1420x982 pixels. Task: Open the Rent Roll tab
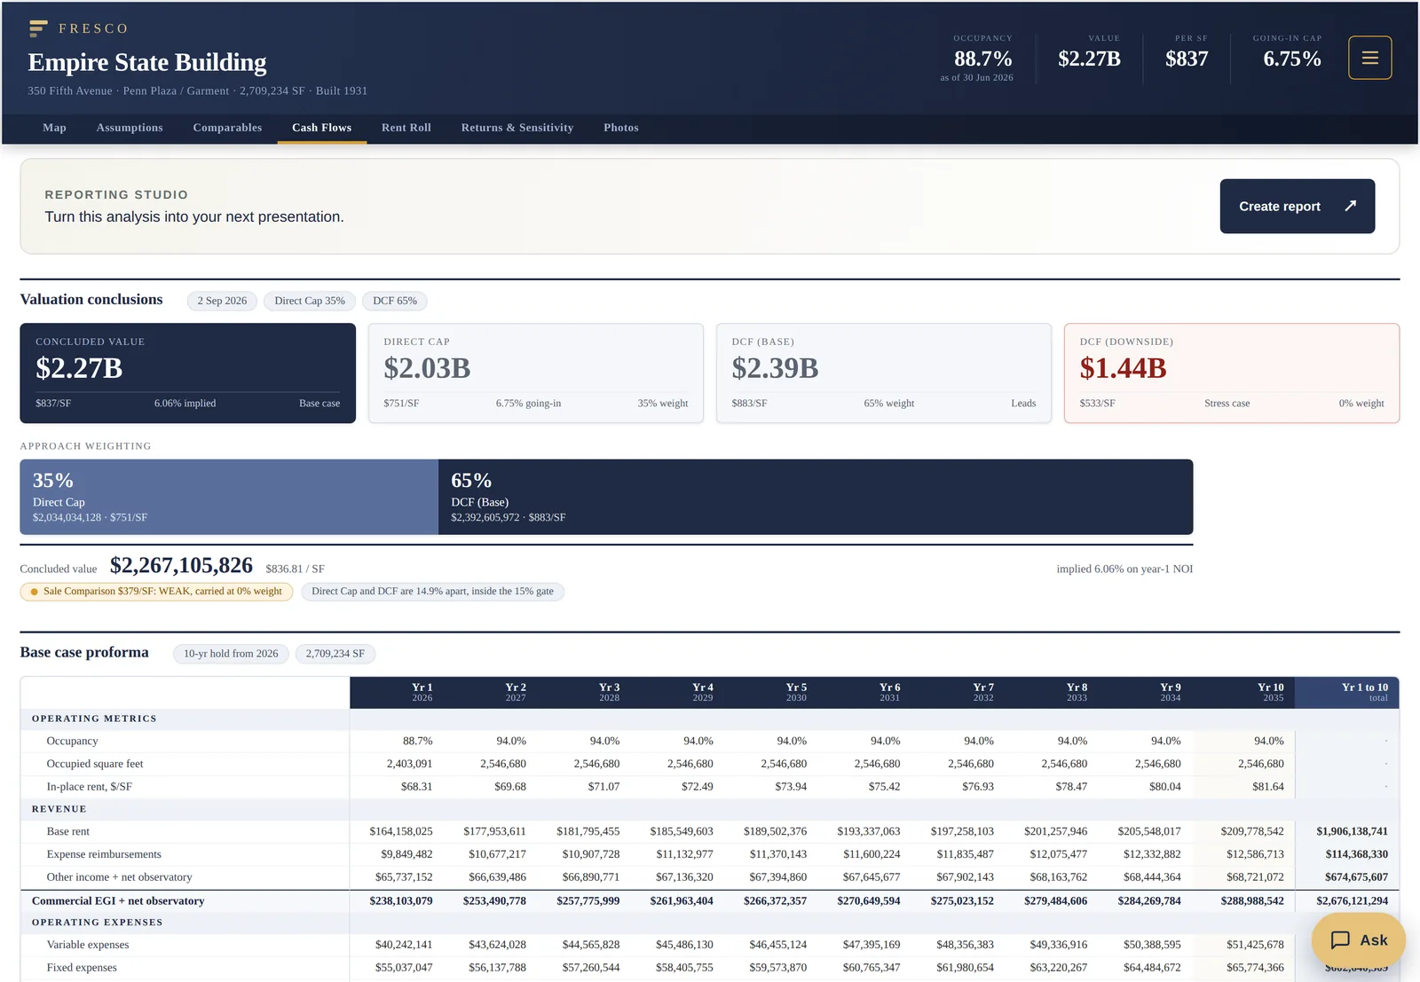pos(406,128)
